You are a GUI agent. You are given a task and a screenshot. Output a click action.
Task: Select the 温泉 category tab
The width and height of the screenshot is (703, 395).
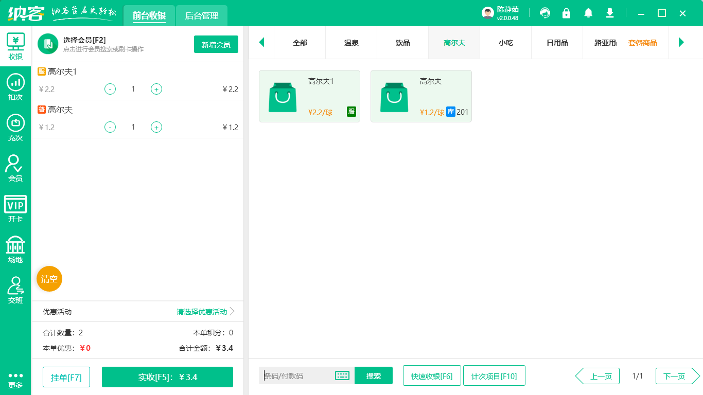(351, 43)
